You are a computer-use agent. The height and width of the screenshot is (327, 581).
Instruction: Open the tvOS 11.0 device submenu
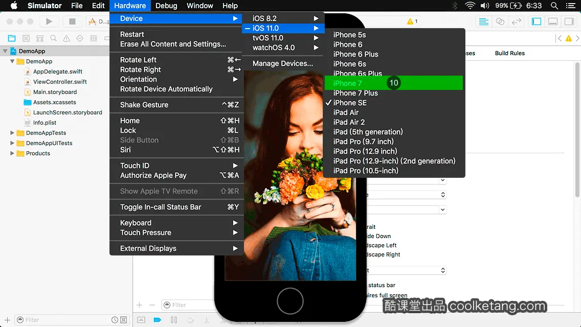(x=283, y=38)
